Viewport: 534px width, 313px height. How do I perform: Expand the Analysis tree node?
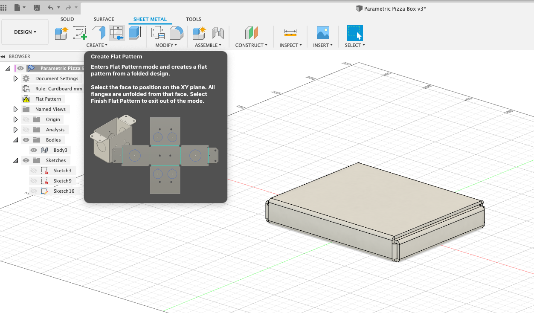[16, 130]
